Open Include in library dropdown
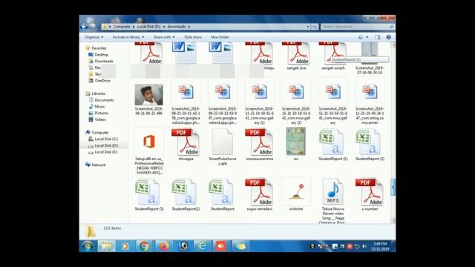Image resolution: width=475 pixels, height=267 pixels. 128,37
